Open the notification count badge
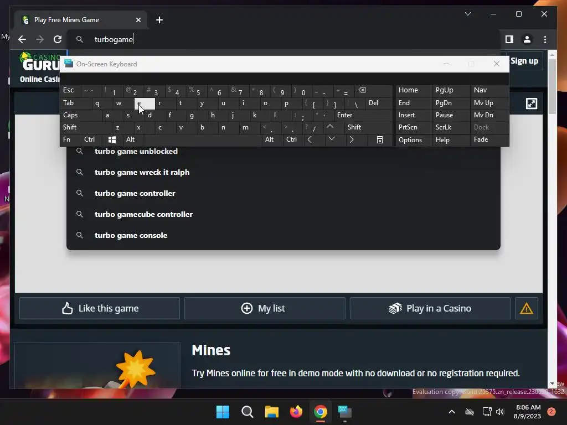 tap(551, 412)
